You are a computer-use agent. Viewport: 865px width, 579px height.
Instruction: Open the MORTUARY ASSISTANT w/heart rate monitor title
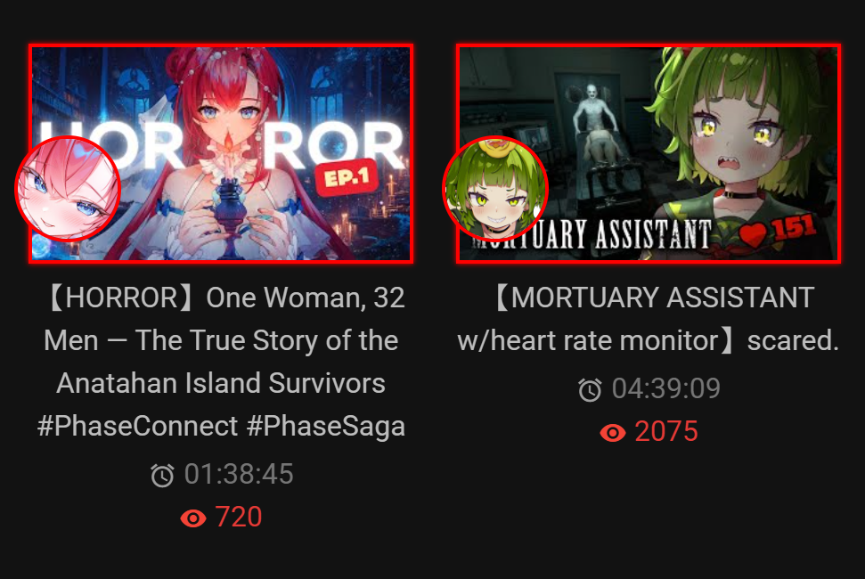click(649, 319)
